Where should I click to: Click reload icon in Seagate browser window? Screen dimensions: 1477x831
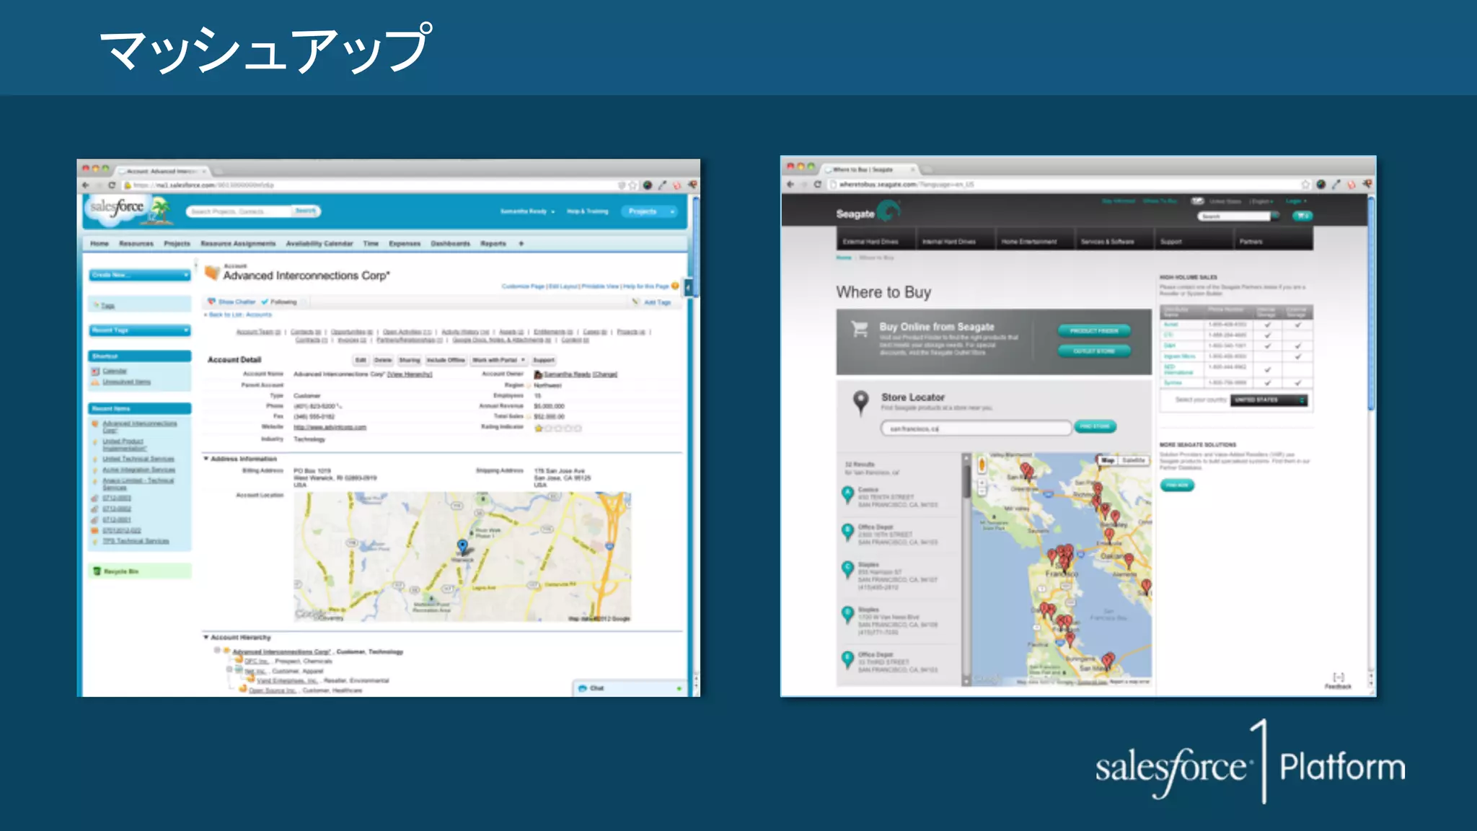tap(817, 185)
